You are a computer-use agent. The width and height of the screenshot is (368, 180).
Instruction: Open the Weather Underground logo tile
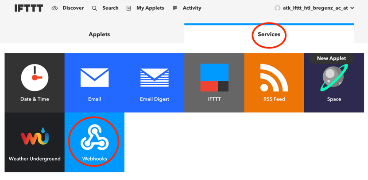point(35,137)
